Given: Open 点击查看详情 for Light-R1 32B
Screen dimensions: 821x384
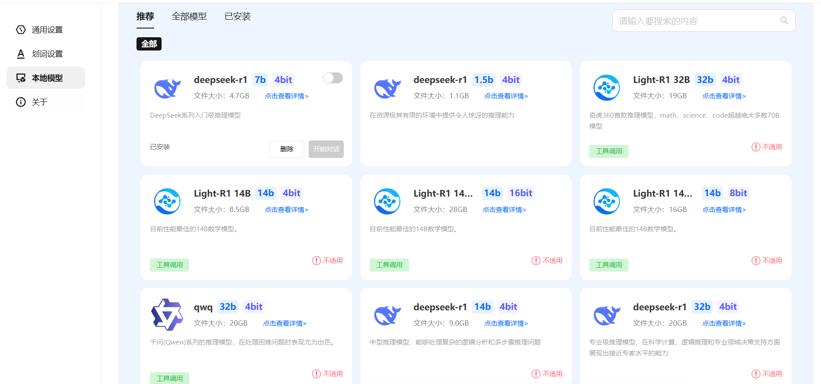Looking at the screenshot, I should [724, 96].
